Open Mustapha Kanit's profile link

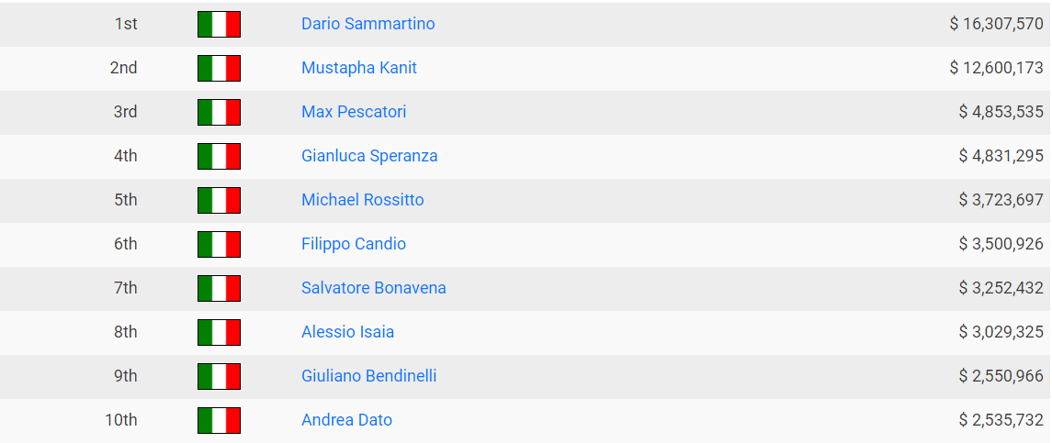359,68
